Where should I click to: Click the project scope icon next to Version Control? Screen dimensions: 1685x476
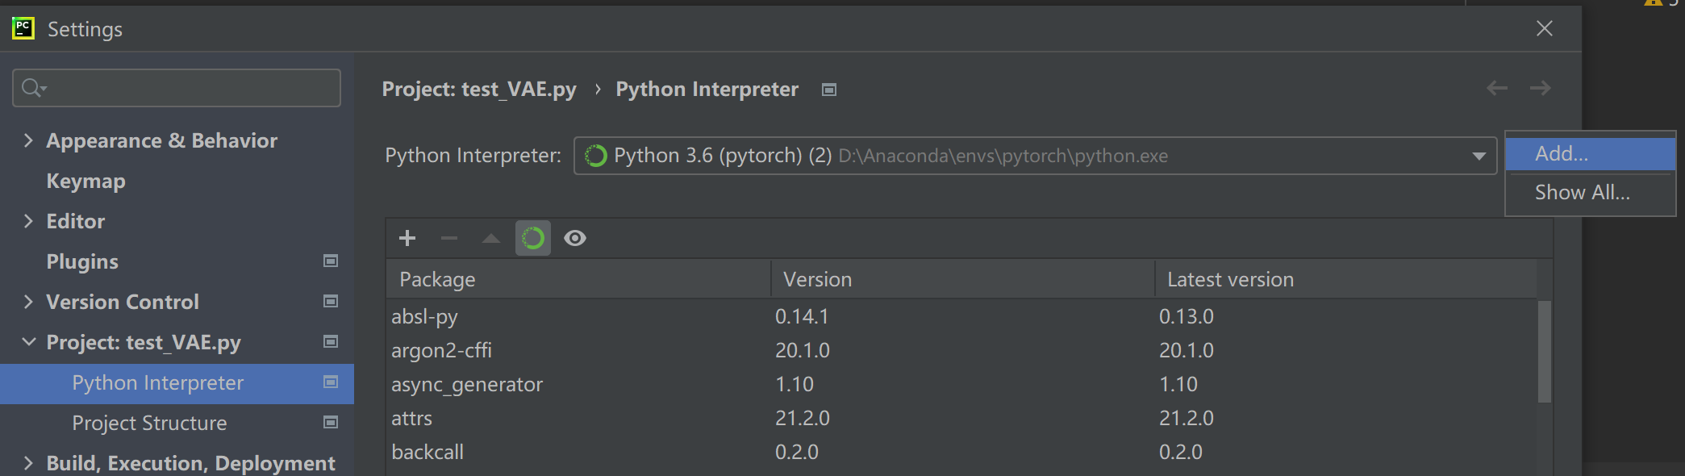pos(331,301)
